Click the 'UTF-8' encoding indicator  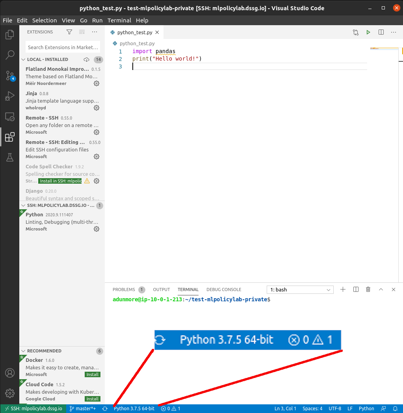335,409
